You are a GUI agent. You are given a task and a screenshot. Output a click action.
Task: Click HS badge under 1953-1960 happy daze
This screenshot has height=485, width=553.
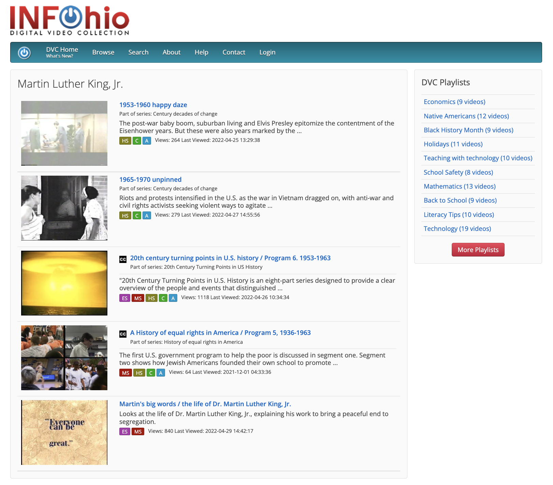125,141
